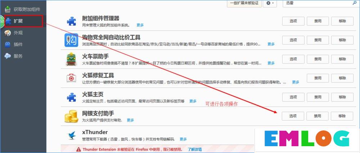Click the 火狐修复工具 first-aid kit icon
Screen dimensions: 360x153
[x=71, y=78]
